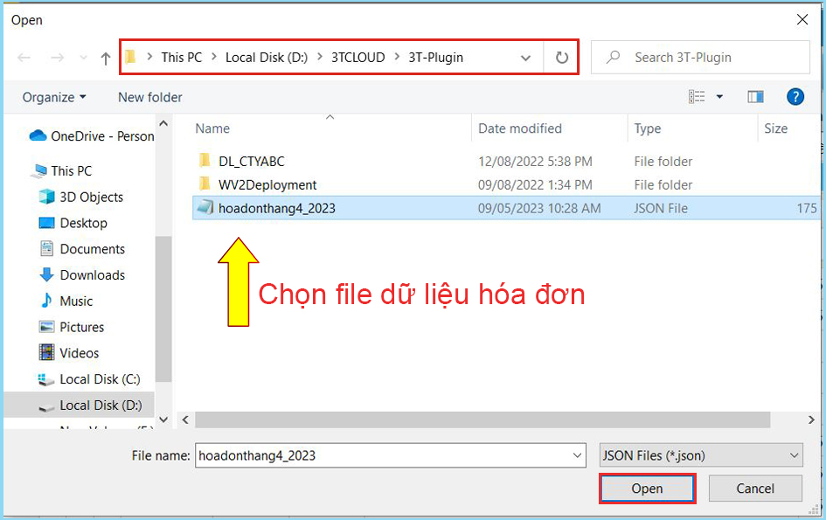The width and height of the screenshot is (826, 520).
Task: Open the Organize menu
Action: pyautogui.click(x=54, y=97)
